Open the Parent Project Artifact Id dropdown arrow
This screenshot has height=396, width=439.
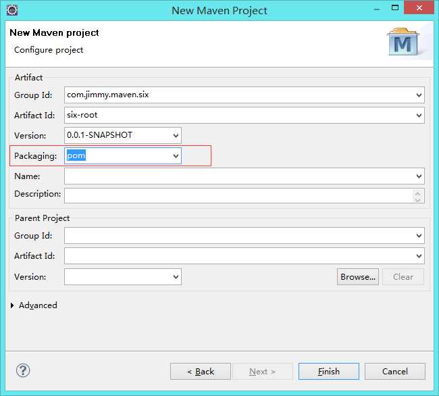pos(419,255)
